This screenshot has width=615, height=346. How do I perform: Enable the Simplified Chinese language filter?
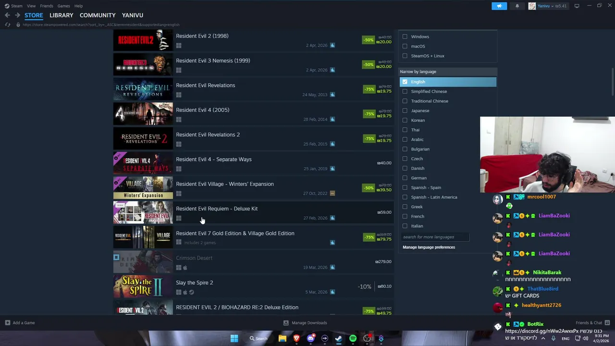pyautogui.click(x=405, y=91)
